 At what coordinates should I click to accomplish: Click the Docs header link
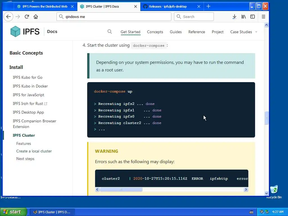(x=52, y=31)
